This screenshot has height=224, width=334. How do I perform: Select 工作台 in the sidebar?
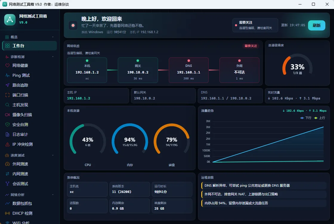tap(30, 46)
